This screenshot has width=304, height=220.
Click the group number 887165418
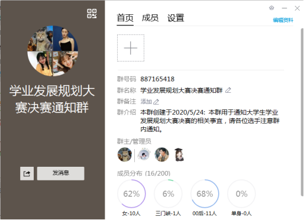(157, 79)
